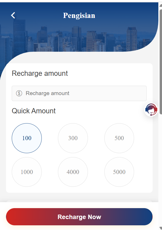Focus the Recharge amount input field

83,93
